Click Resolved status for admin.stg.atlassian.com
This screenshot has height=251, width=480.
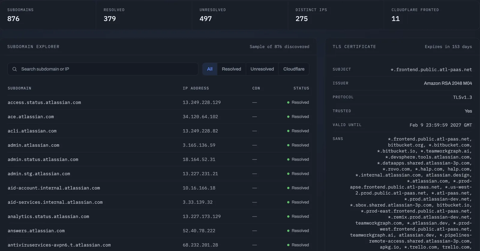(x=298, y=174)
